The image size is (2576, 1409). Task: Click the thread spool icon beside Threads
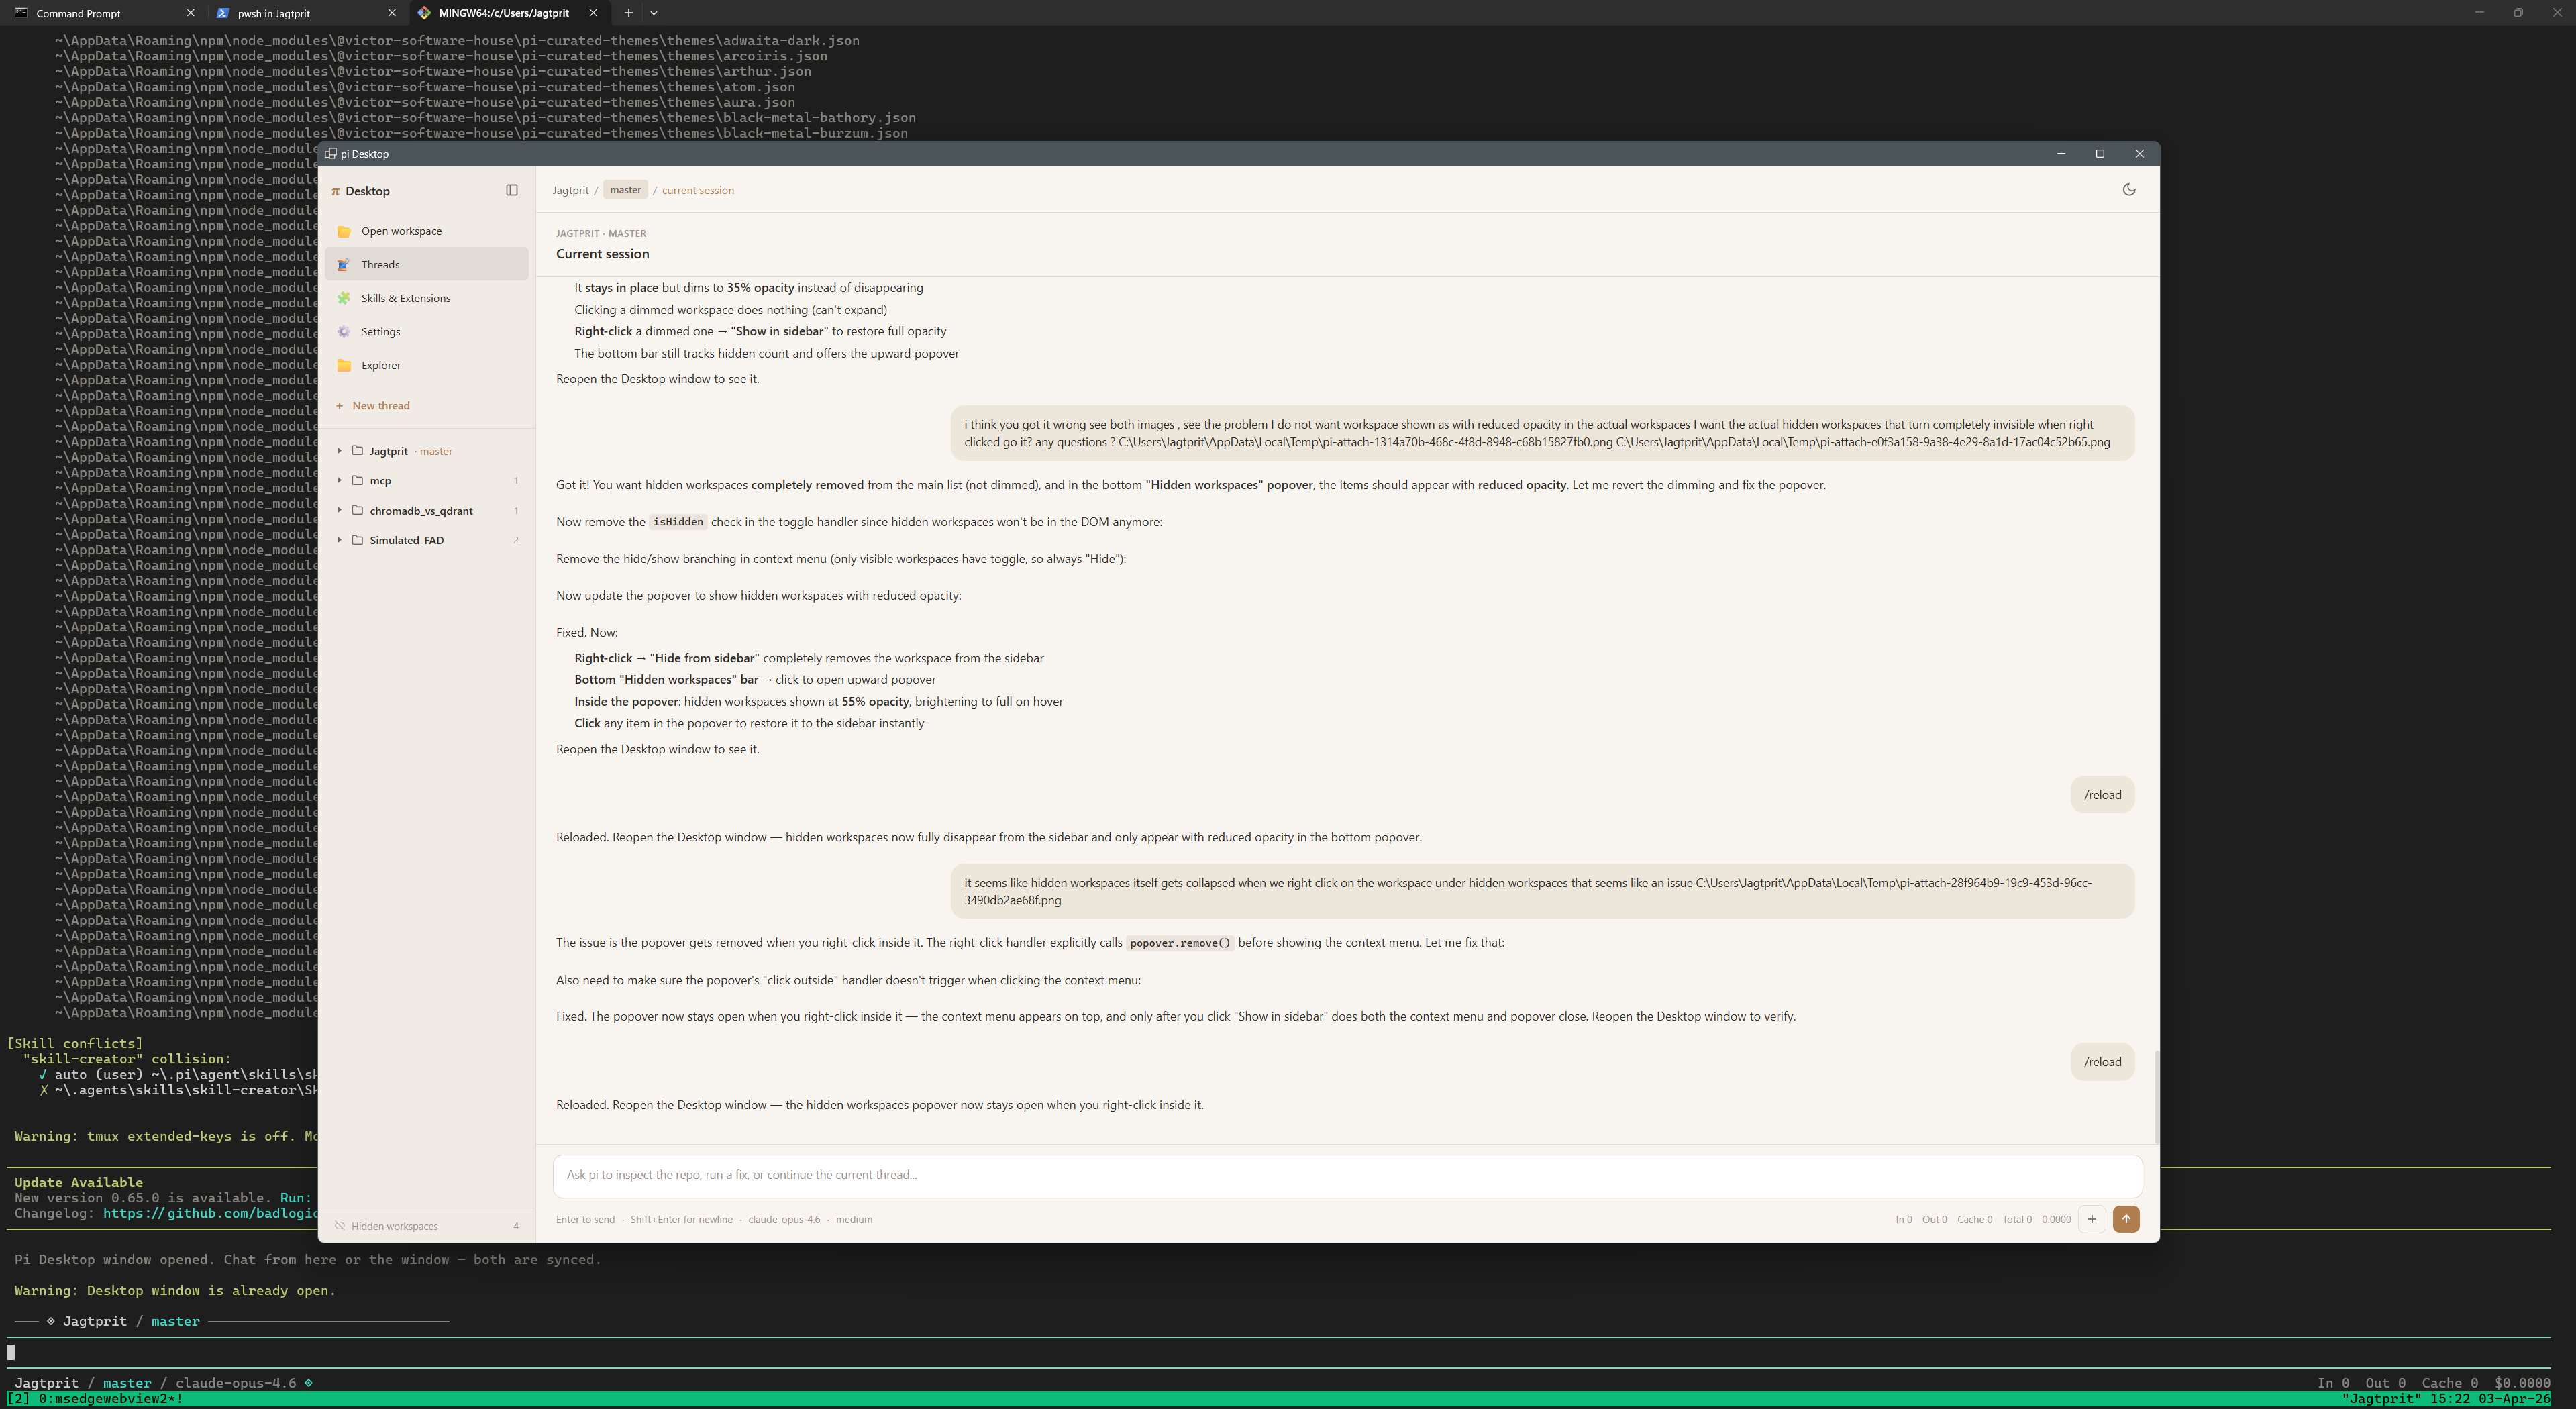click(344, 265)
